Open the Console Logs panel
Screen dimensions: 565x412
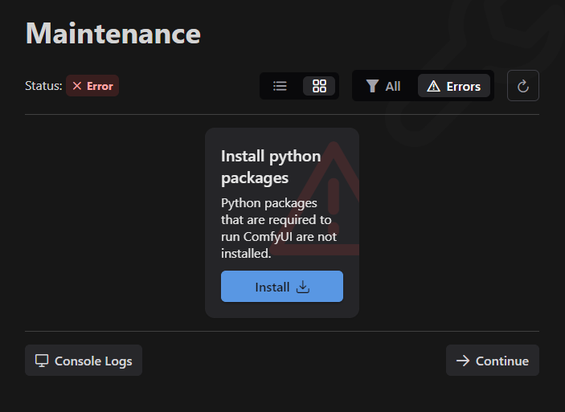point(84,361)
